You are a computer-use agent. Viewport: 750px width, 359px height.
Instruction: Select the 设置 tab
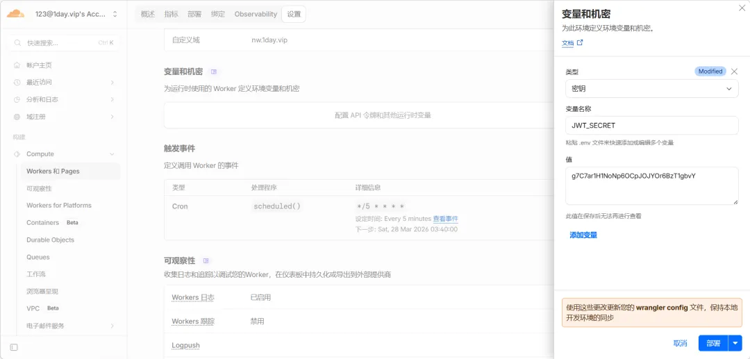pos(294,15)
